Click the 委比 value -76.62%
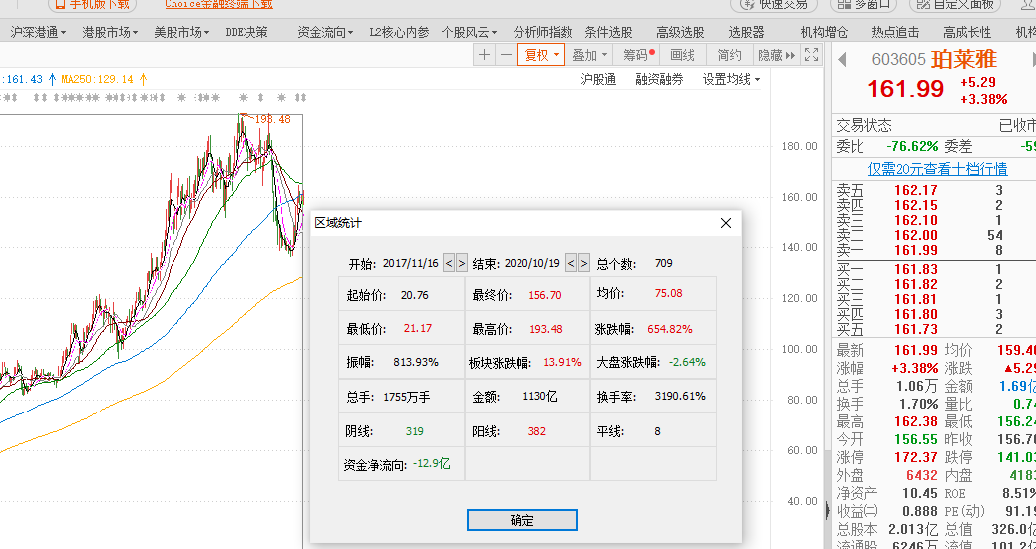 pyautogui.click(x=911, y=146)
